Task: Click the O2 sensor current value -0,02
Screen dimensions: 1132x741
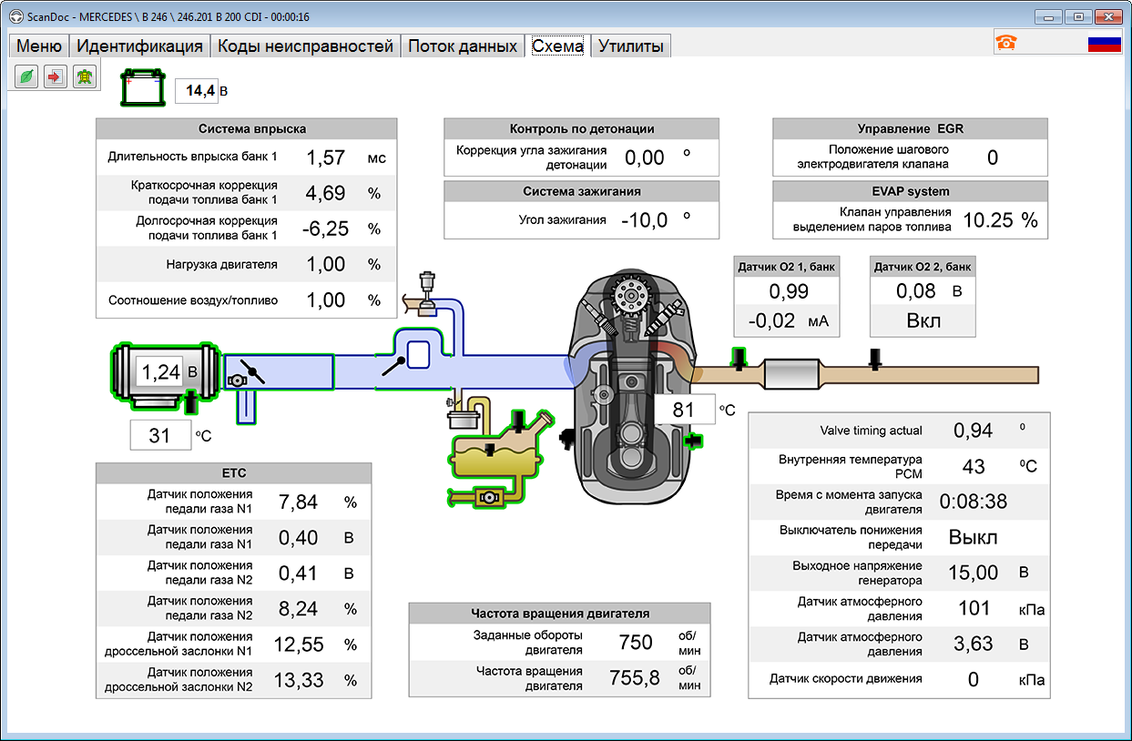Action: (x=771, y=320)
